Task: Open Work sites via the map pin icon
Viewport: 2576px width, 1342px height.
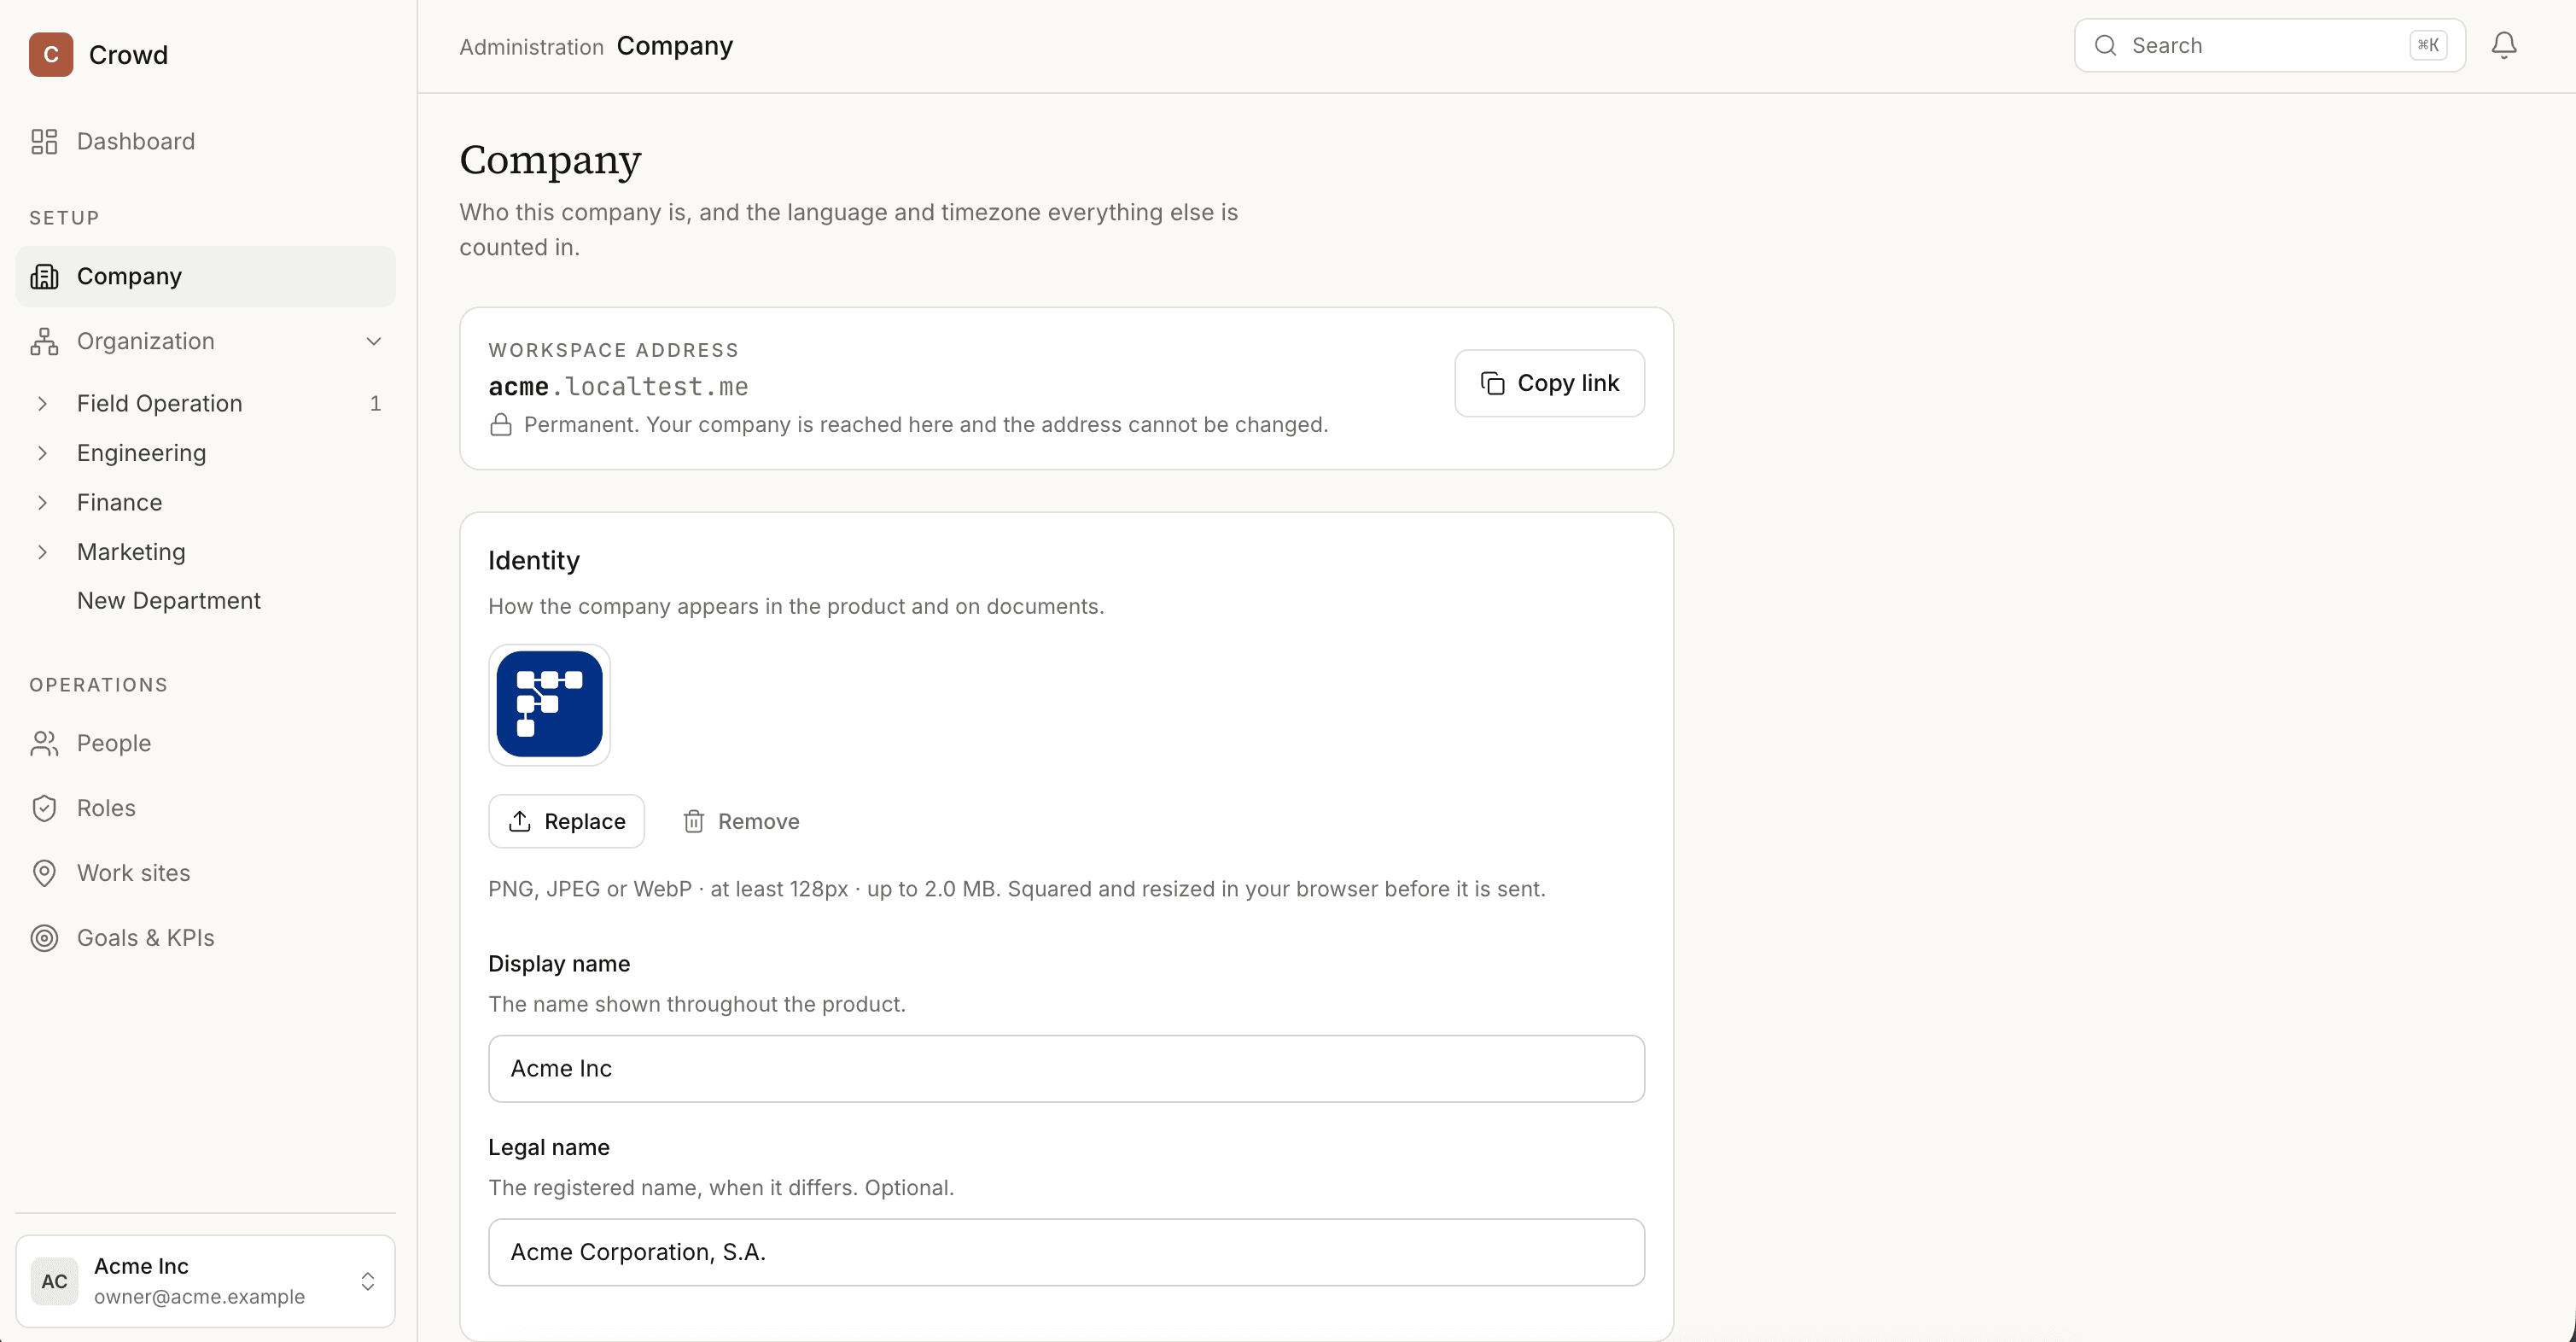Action: coord(44,873)
